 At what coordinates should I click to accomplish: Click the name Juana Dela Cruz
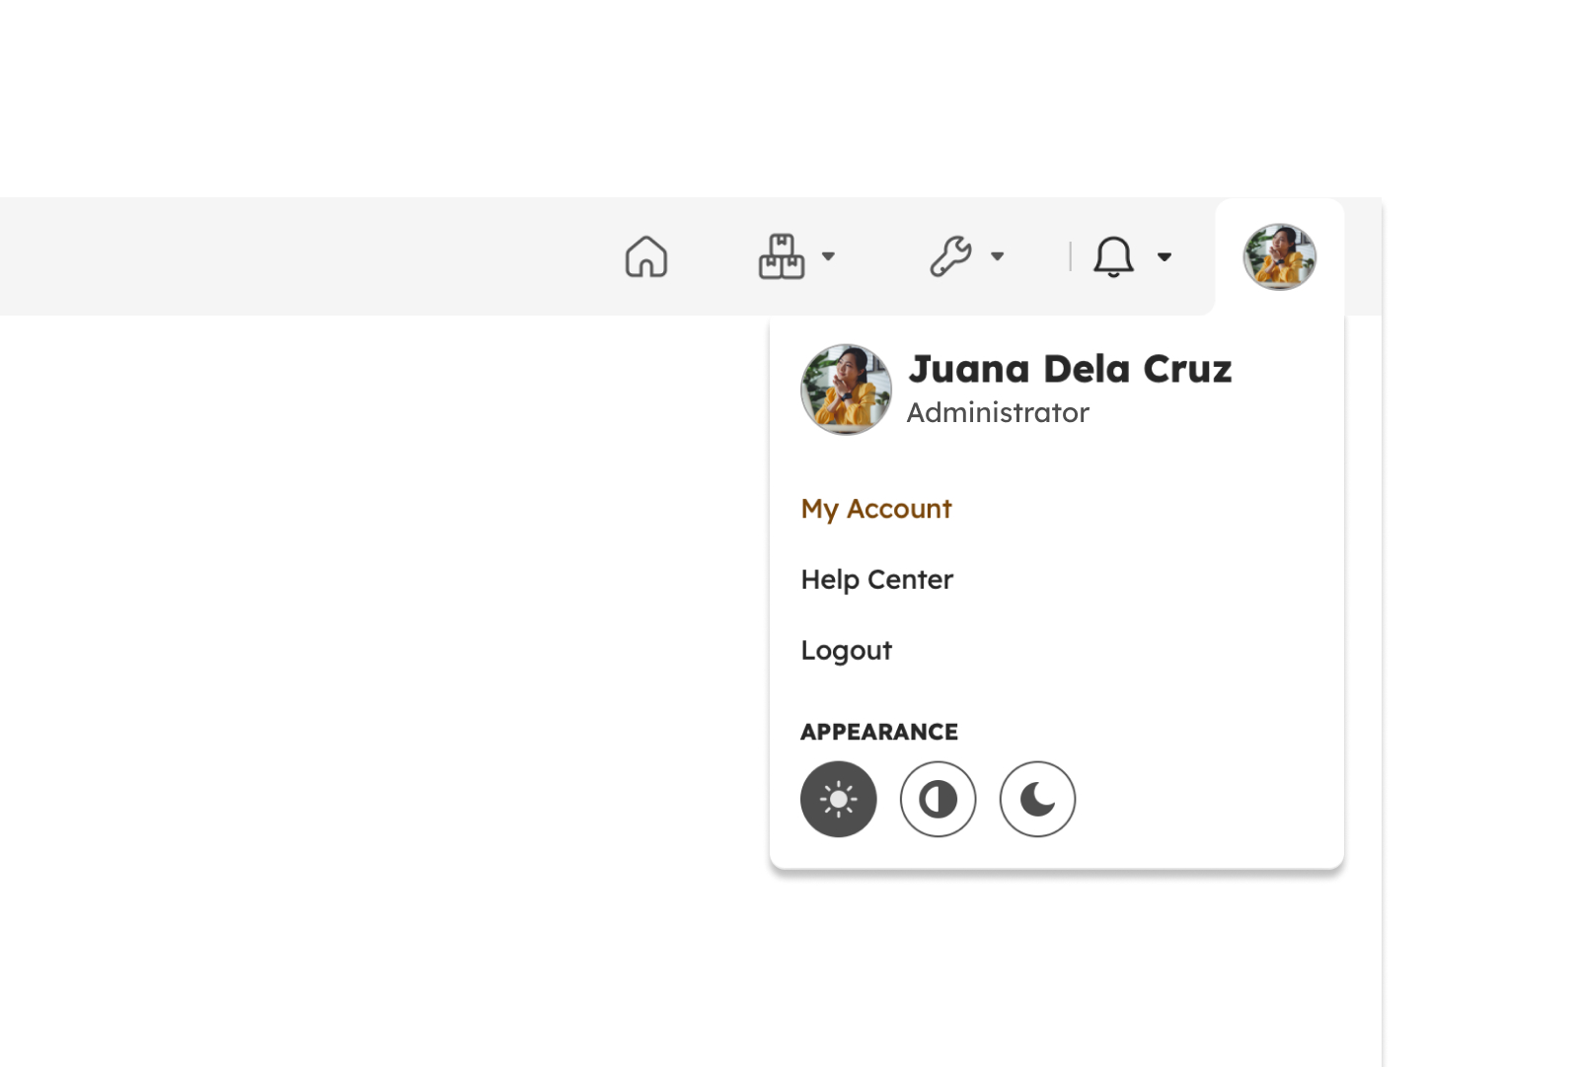1070,369
